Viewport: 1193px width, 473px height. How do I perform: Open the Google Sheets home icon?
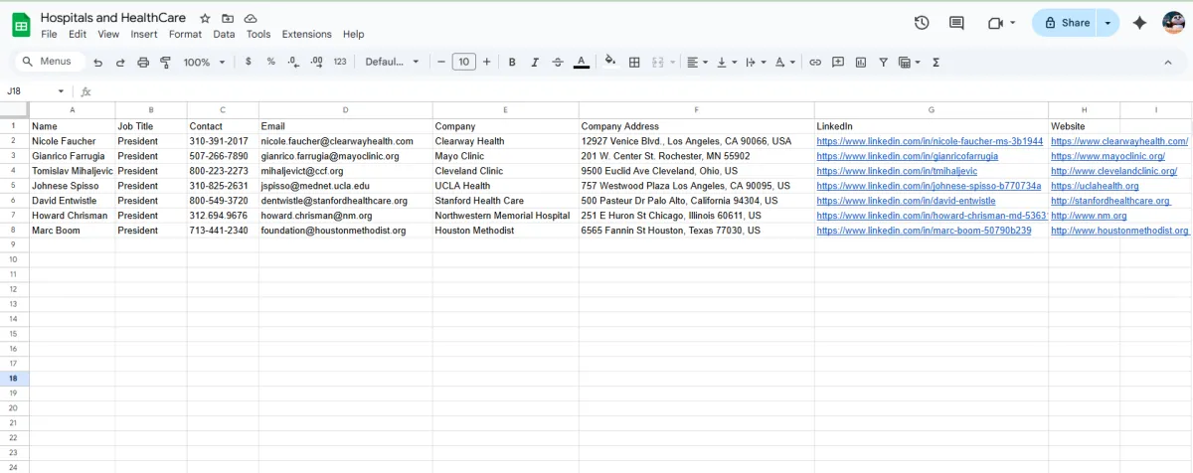(x=21, y=25)
